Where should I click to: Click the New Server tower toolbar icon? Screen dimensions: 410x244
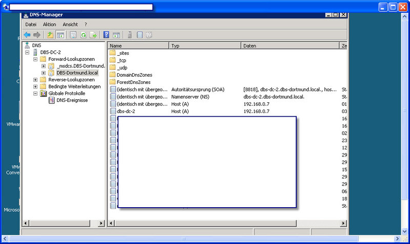(x=130, y=35)
